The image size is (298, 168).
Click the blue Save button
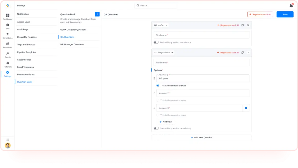[285, 14]
